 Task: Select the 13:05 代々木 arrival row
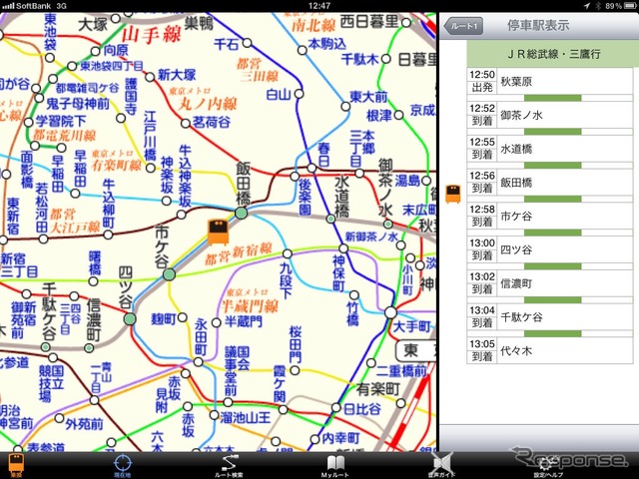tap(550, 350)
